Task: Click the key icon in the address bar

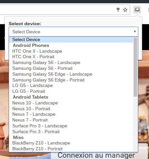Action: coord(118,10)
